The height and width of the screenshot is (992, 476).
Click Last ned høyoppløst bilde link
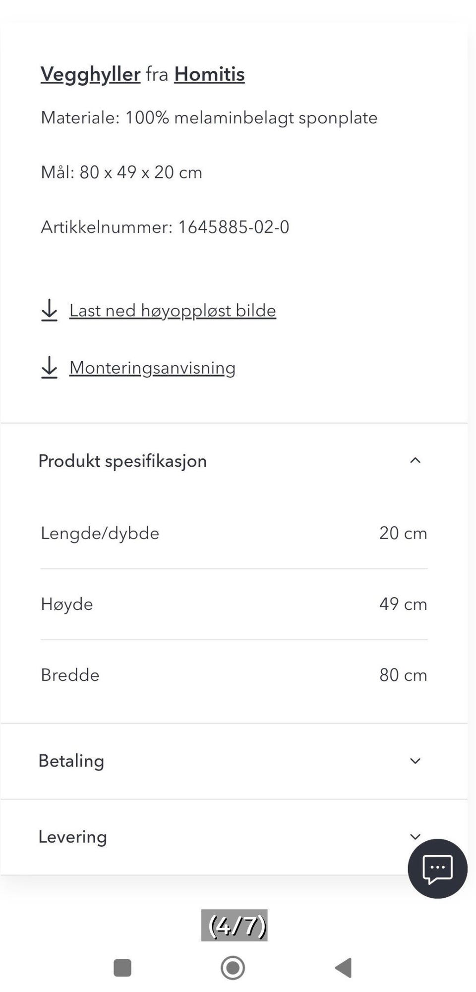pyautogui.click(x=173, y=311)
